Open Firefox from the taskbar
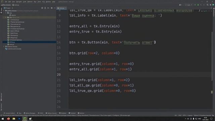215x121 pixels. 8,119
